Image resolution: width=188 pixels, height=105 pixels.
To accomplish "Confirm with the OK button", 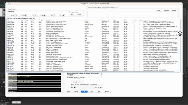I will [84, 92].
